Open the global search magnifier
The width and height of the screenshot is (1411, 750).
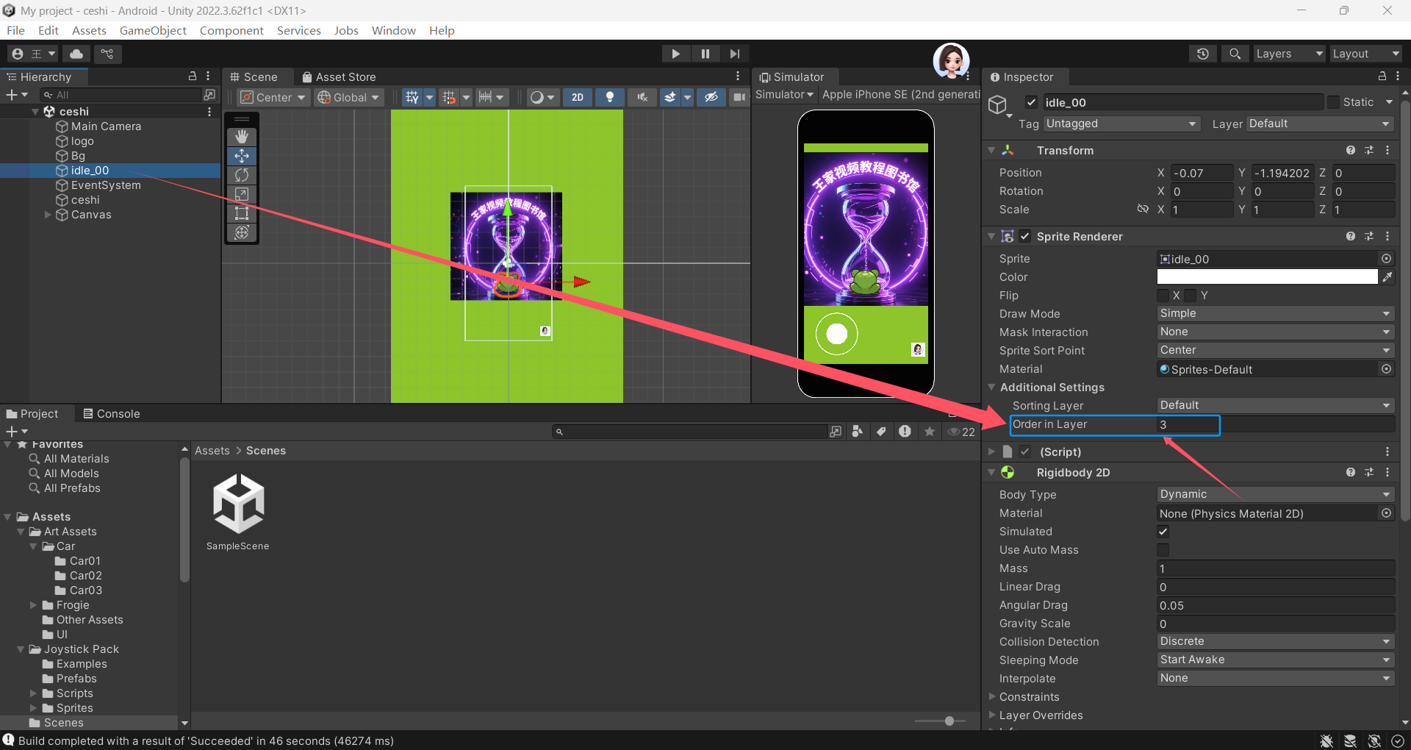tap(1235, 54)
